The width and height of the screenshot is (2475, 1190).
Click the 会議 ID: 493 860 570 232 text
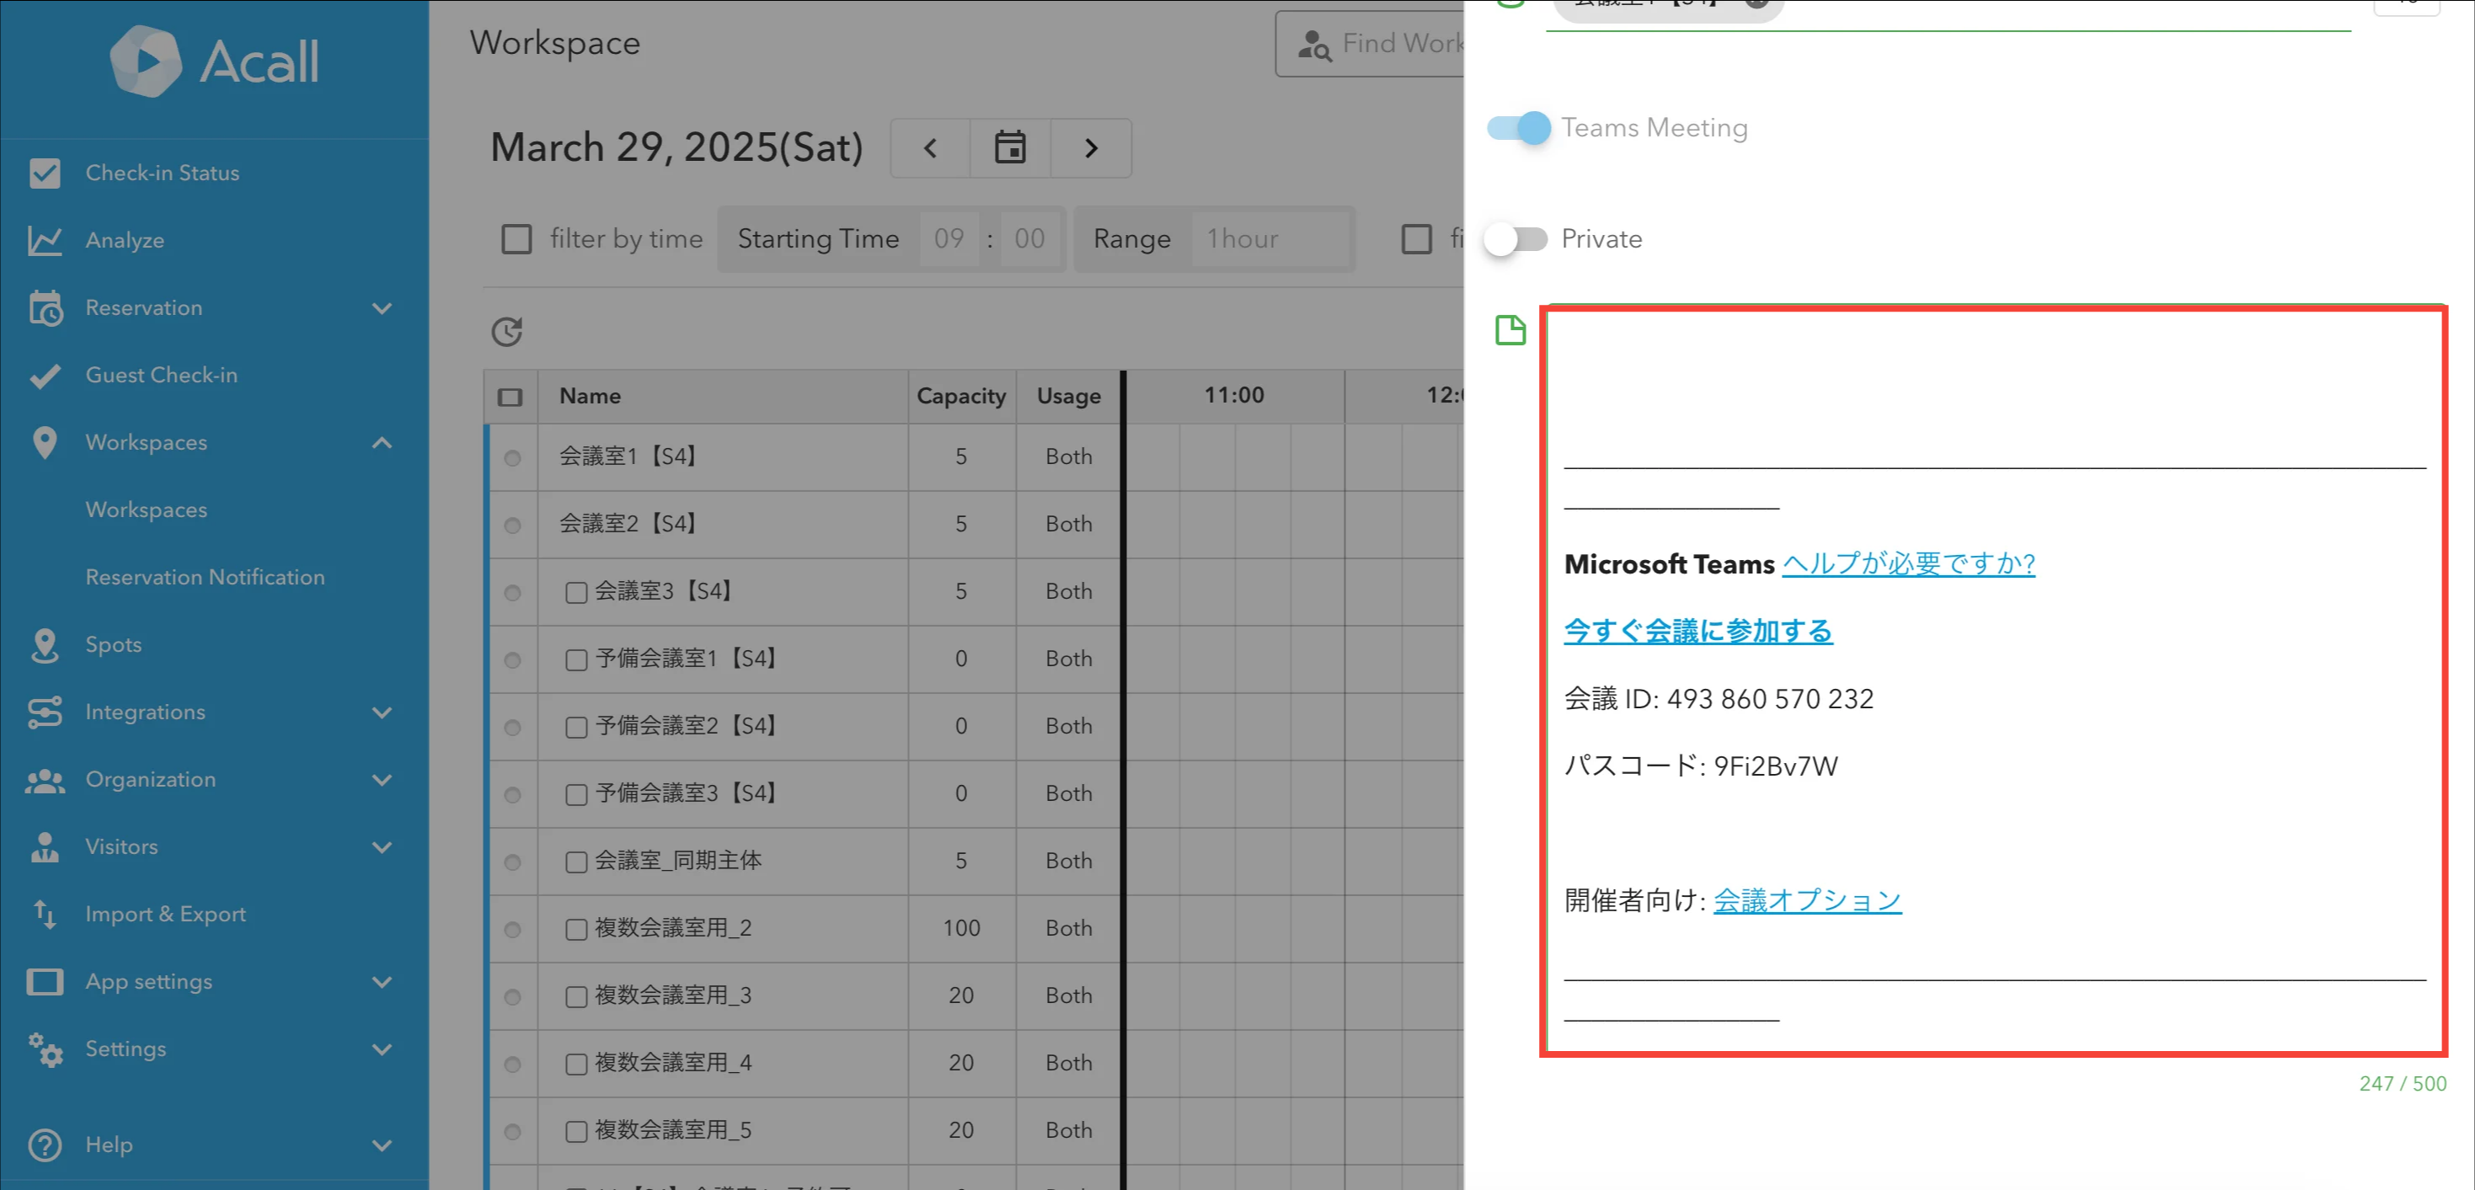point(1719,698)
